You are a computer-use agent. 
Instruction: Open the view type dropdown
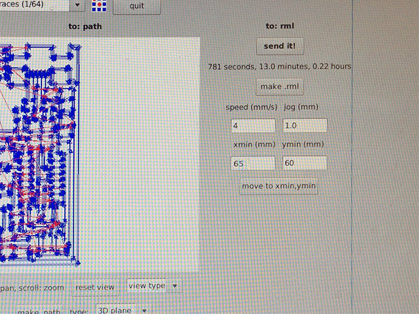point(155,286)
